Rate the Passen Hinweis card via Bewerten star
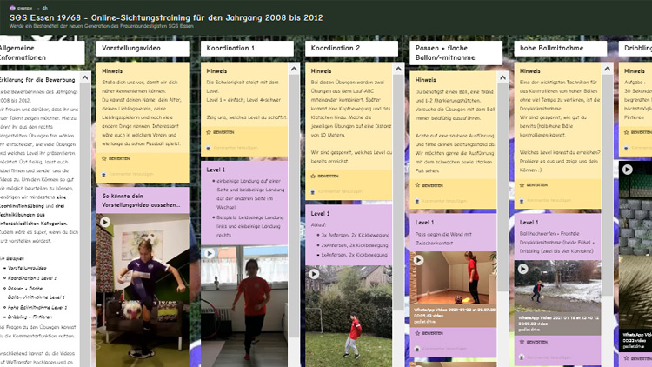 [417, 185]
